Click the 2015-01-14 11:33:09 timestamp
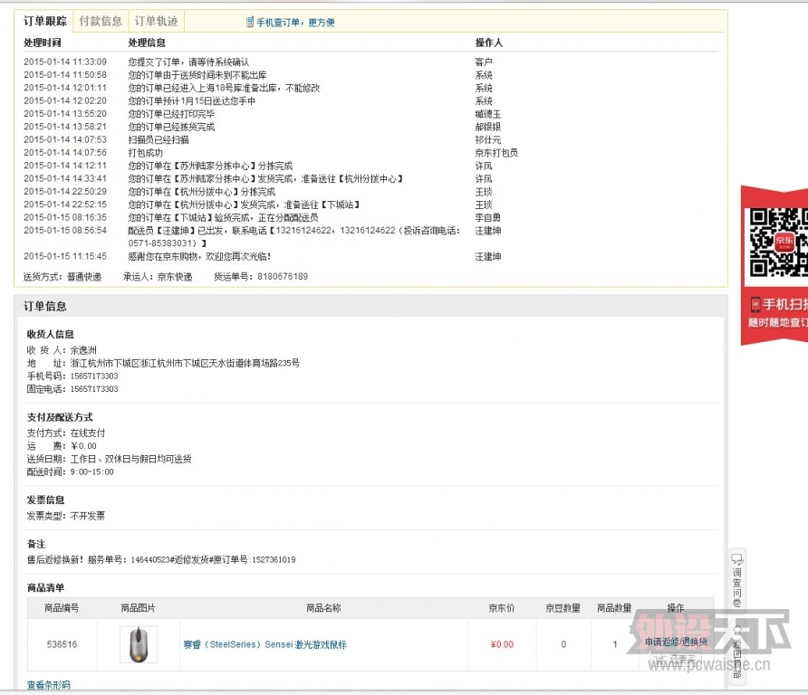This screenshot has height=695, width=808. point(65,62)
